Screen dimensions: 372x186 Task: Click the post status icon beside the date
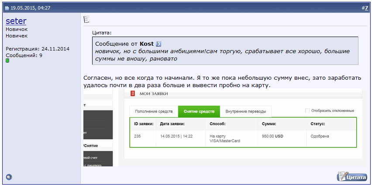coord(7,8)
